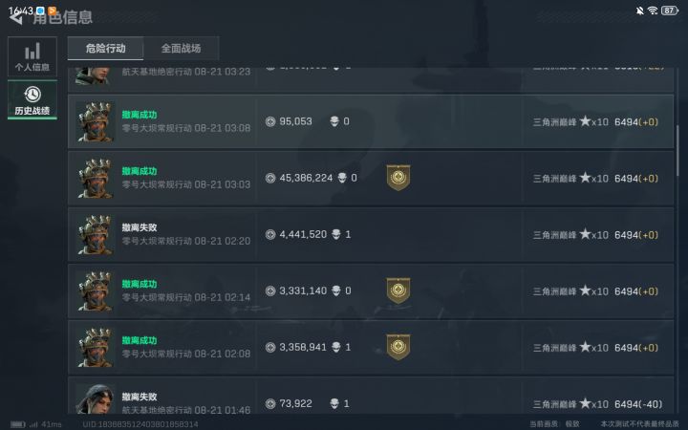Open the 95,053 value match record
Screen dimensions: 688x430
coord(371,121)
